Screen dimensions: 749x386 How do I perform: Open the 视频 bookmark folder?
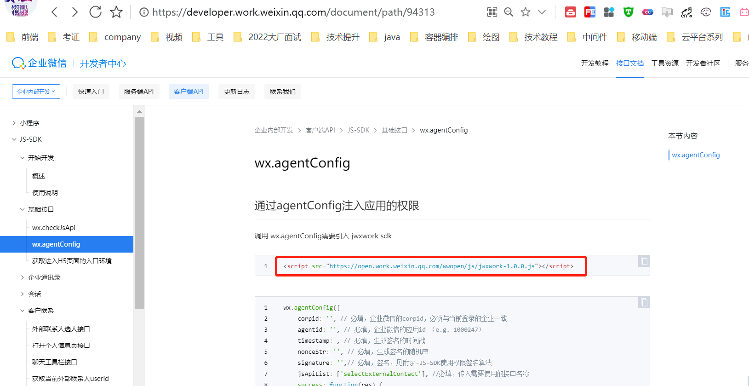167,37
